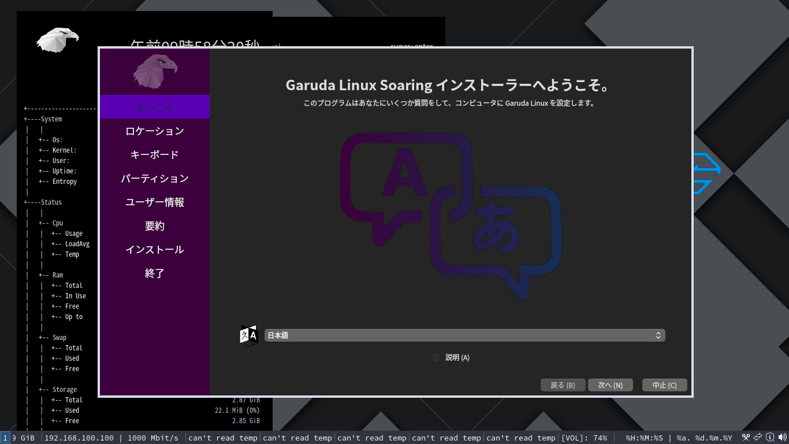Click the 中止 (C) cancel button
This screenshot has width=789, height=444.
[x=665, y=385]
